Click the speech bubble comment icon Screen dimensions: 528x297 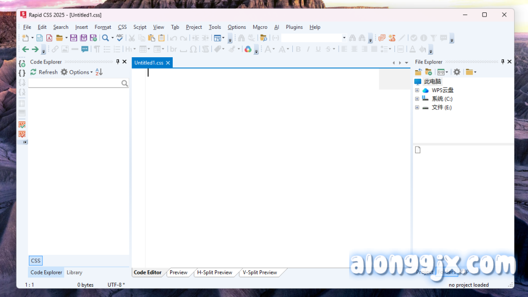(x=85, y=49)
